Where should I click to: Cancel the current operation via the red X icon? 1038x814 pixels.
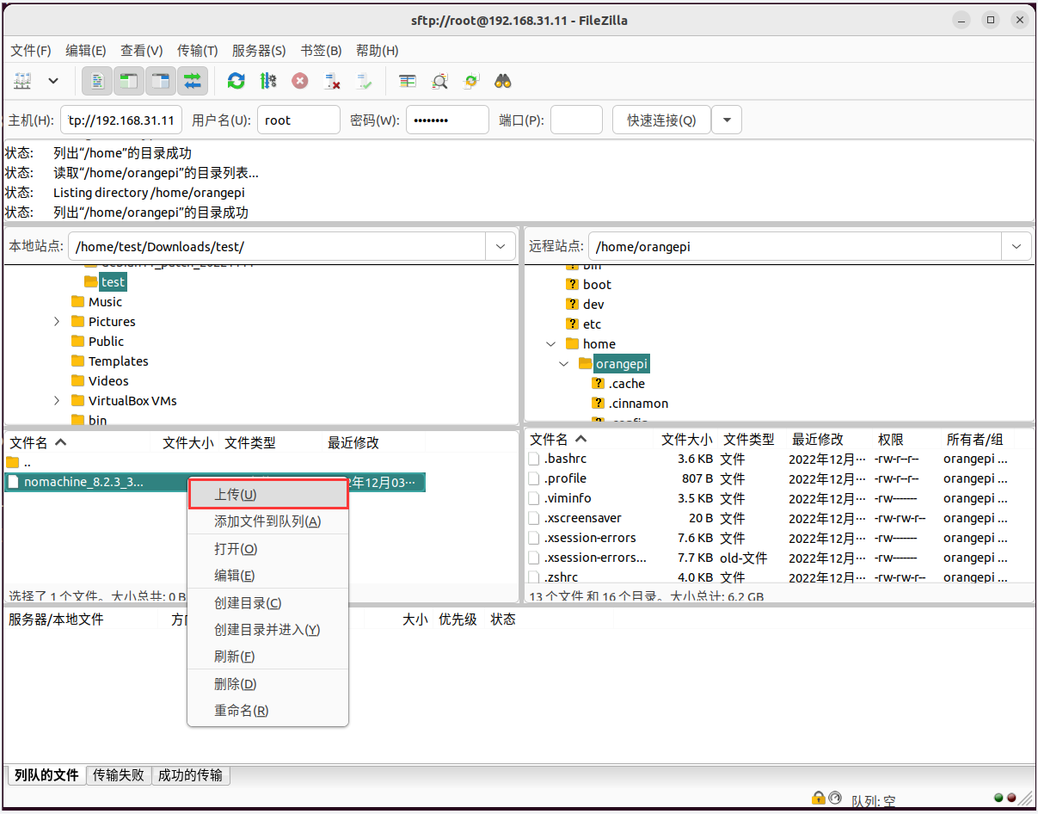click(x=299, y=81)
